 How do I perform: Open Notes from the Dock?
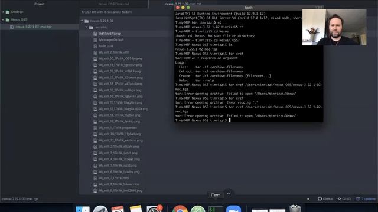click(x=136, y=208)
